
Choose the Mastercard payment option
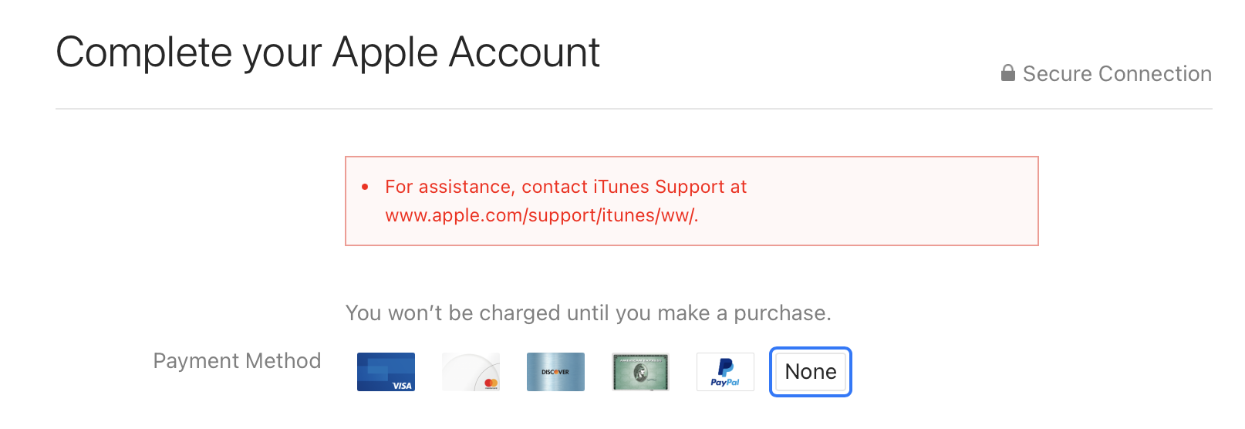pyautogui.click(x=471, y=372)
